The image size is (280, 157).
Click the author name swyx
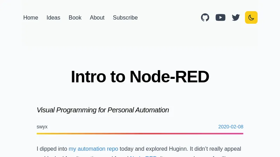[x=42, y=127]
